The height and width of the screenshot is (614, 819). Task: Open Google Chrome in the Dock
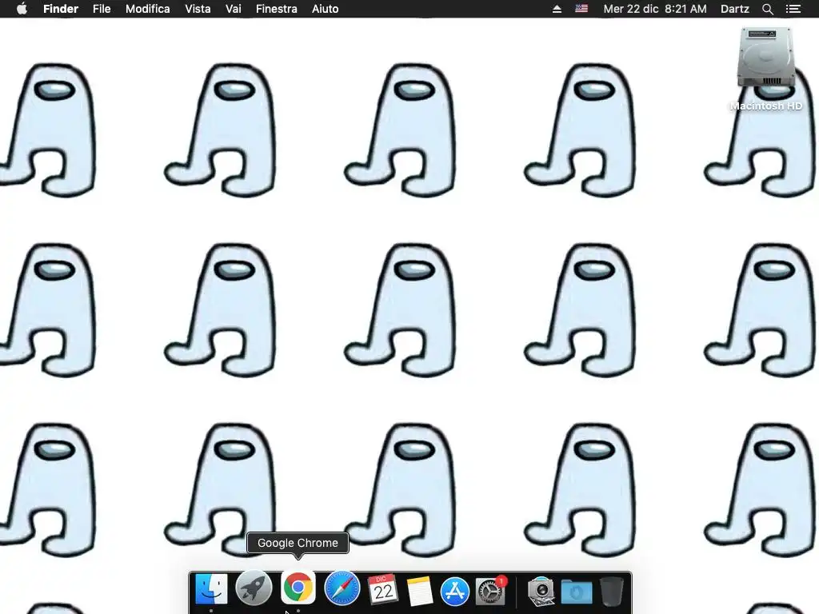click(x=298, y=588)
